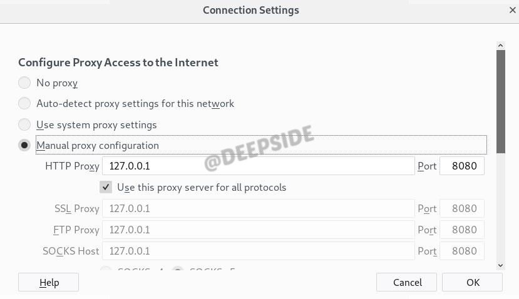The height and width of the screenshot is (299, 519).
Task: Confirm settings with the OK button
Action: point(473,282)
